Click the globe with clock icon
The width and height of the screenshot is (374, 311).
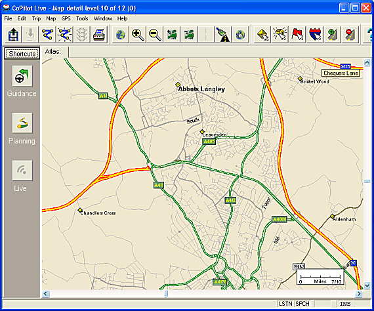[240, 35]
